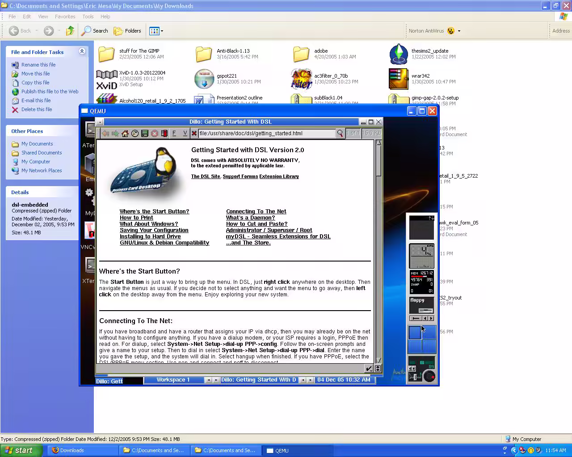Open the Explorer Edit menu
Image resolution: width=572 pixels, height=457 pixels.
coord(27,17)
